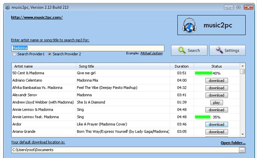Download Feel The Vibe (Deejay Fiesto Mashup)
Screen dimensions: 257x158
point(217,88)
